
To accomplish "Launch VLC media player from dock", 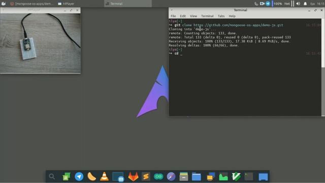I will point(104,176).
